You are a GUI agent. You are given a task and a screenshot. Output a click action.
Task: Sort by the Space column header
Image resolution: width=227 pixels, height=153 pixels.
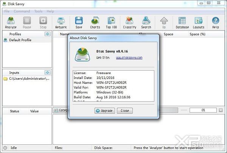point(168,34)
